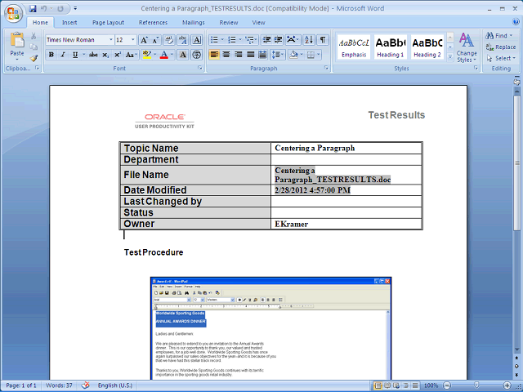The image size is (523, 392).
Task: Apply the Heading 2 style
Action: pos(427,47)
